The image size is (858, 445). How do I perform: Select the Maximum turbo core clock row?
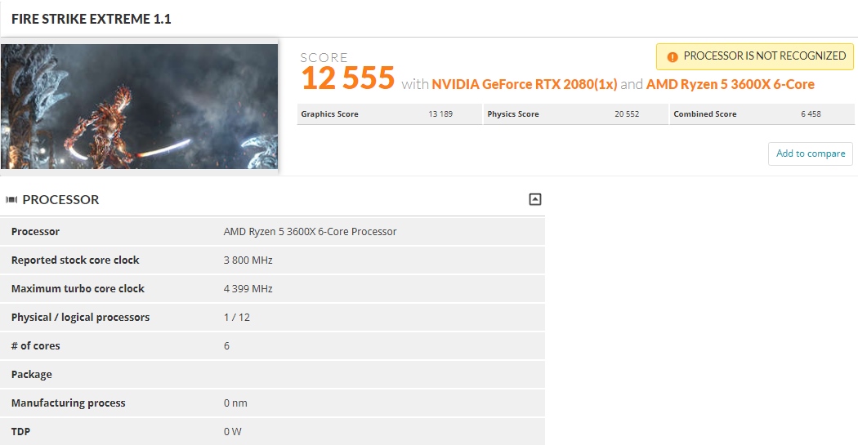tap(272, 289)
